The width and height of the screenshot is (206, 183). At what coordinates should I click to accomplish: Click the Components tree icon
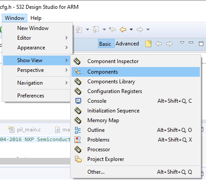coord(78,72)
